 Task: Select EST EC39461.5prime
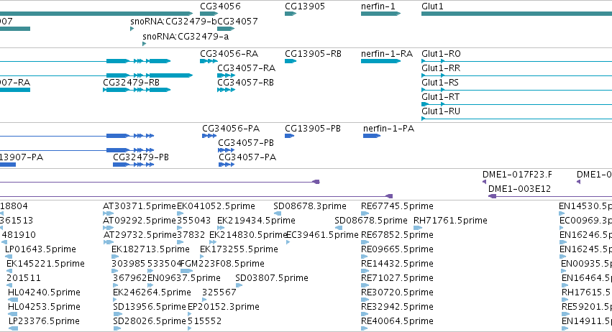pos(322,235)
